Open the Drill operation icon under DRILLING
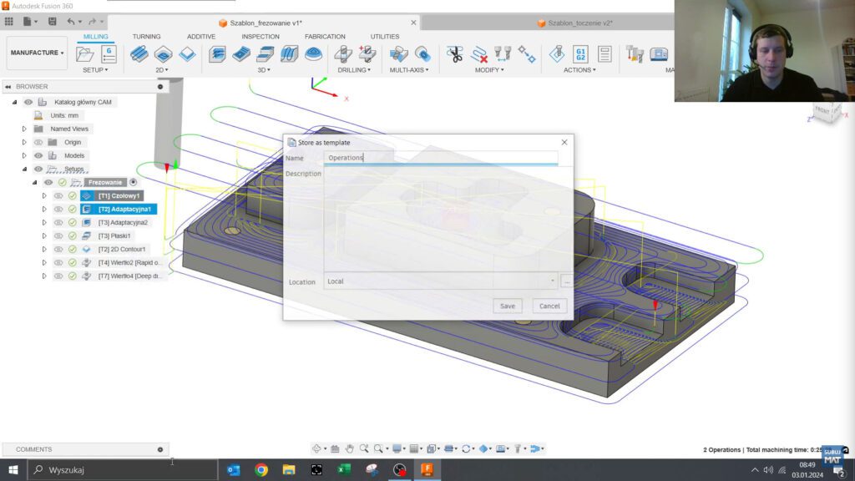The height and width of the screenshot is (481, 855). click(x=344, y=53)
